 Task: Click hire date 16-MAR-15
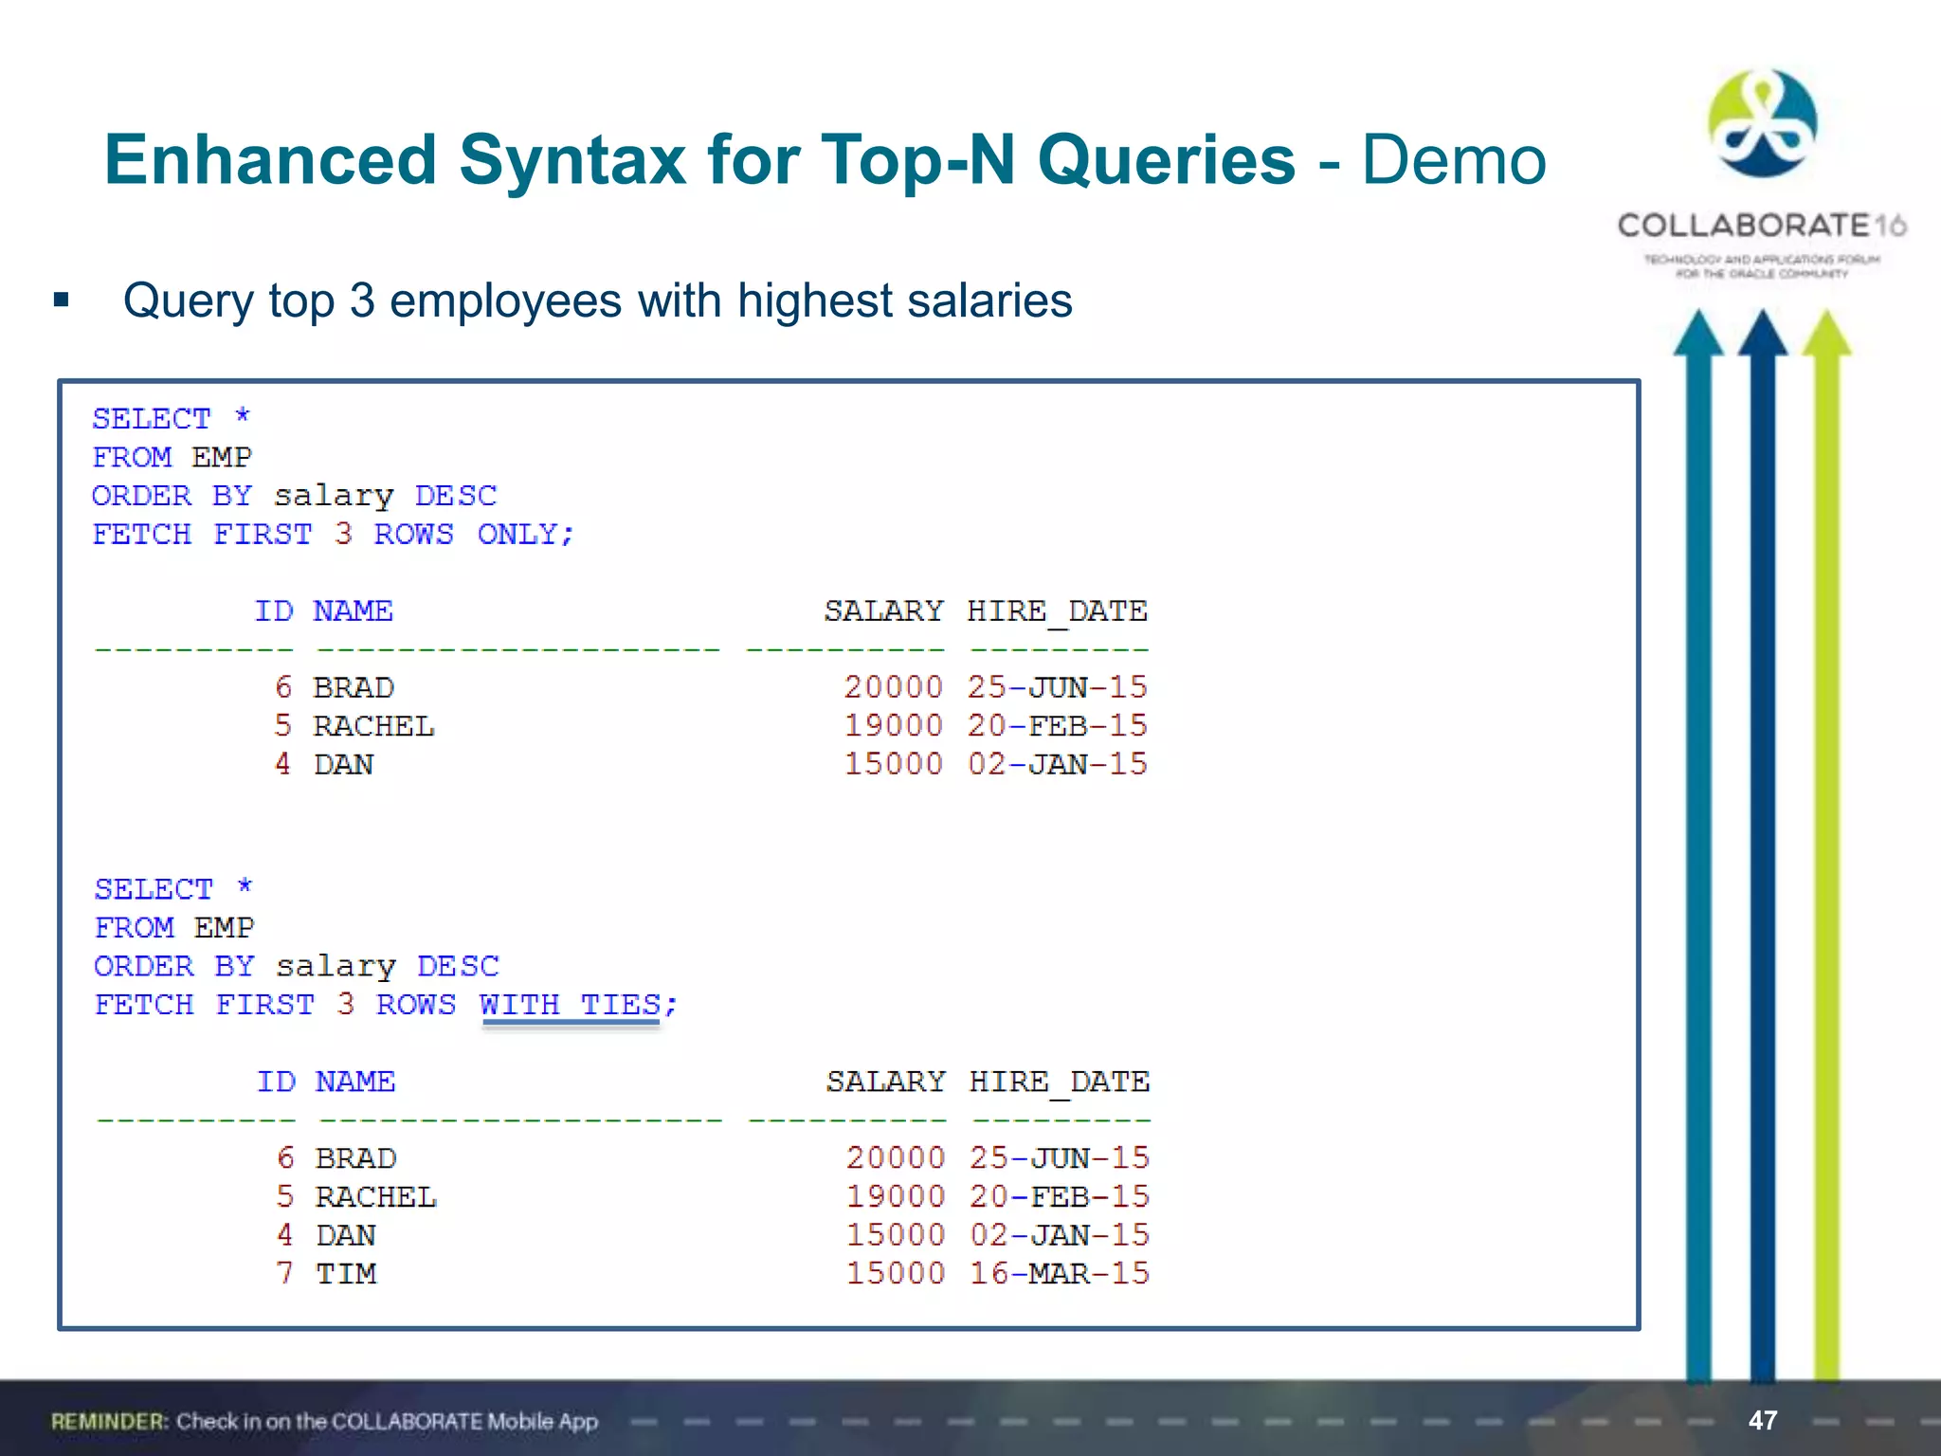pyautogui.click(x=1059, y=1273)
